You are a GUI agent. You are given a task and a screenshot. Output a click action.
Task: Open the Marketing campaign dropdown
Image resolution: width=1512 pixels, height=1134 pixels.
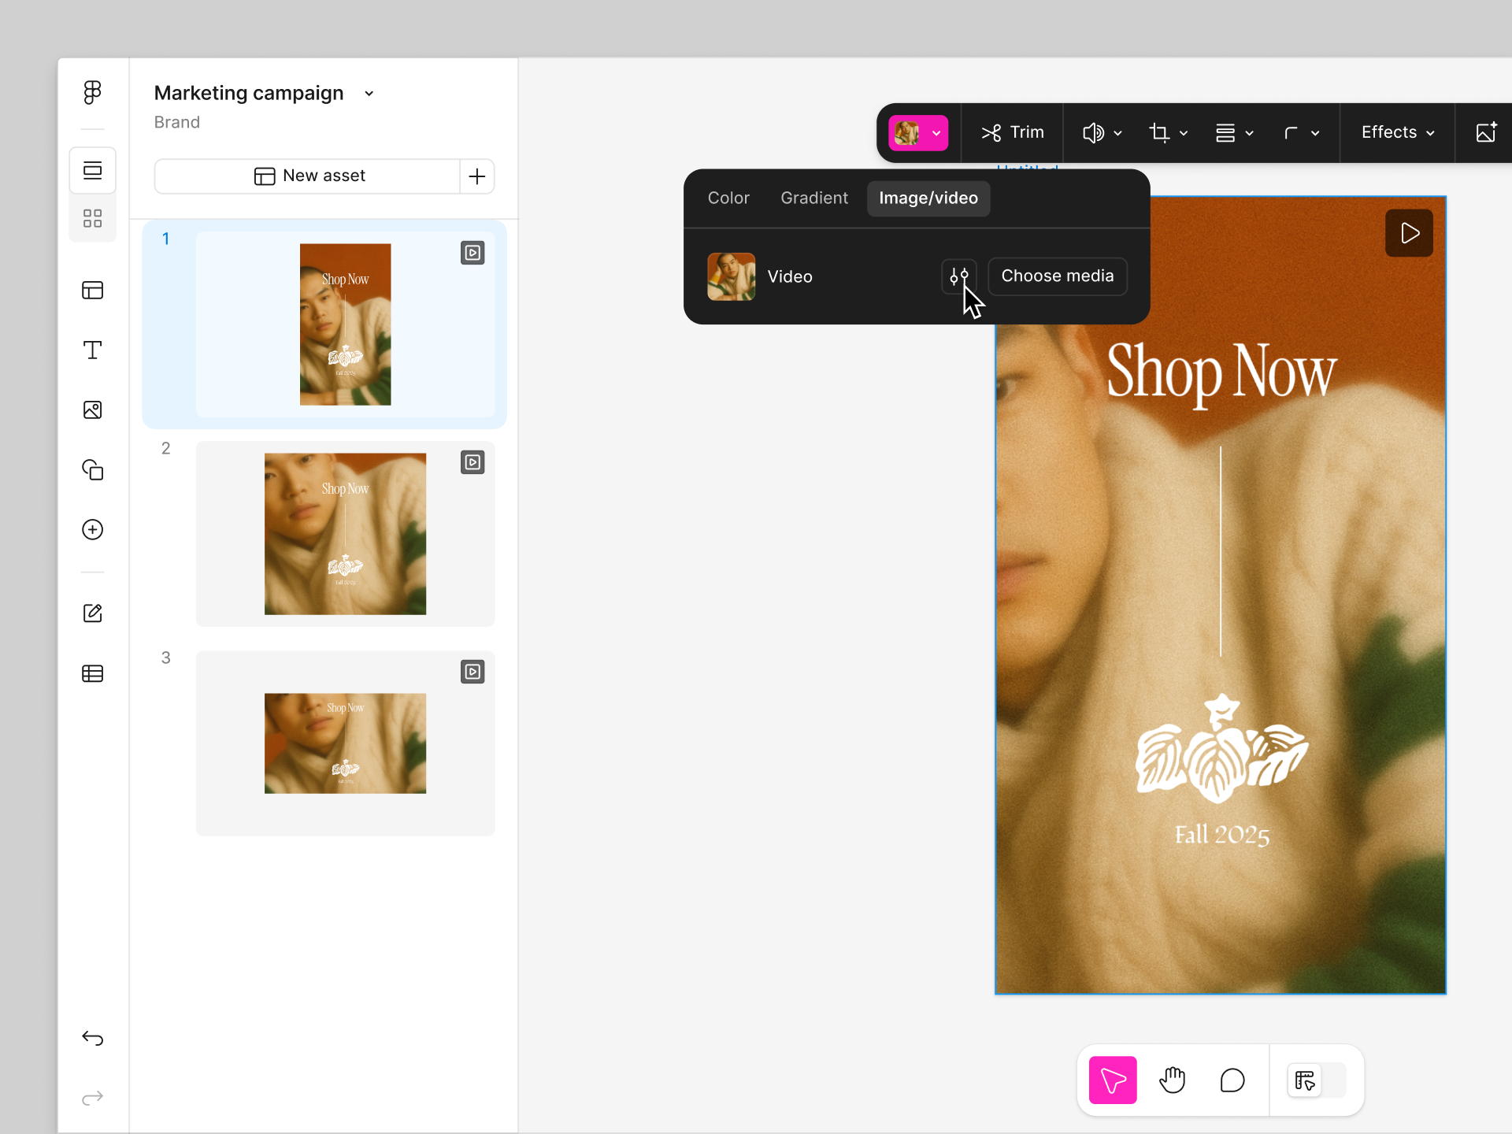[368, 93]
